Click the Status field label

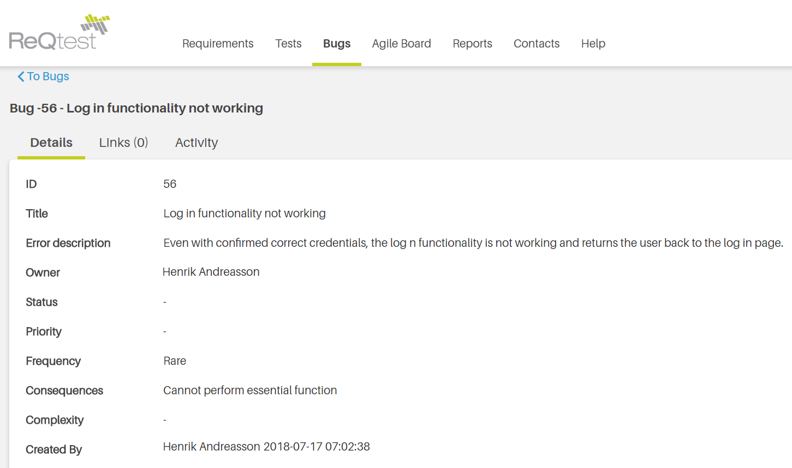click(41, 302)
